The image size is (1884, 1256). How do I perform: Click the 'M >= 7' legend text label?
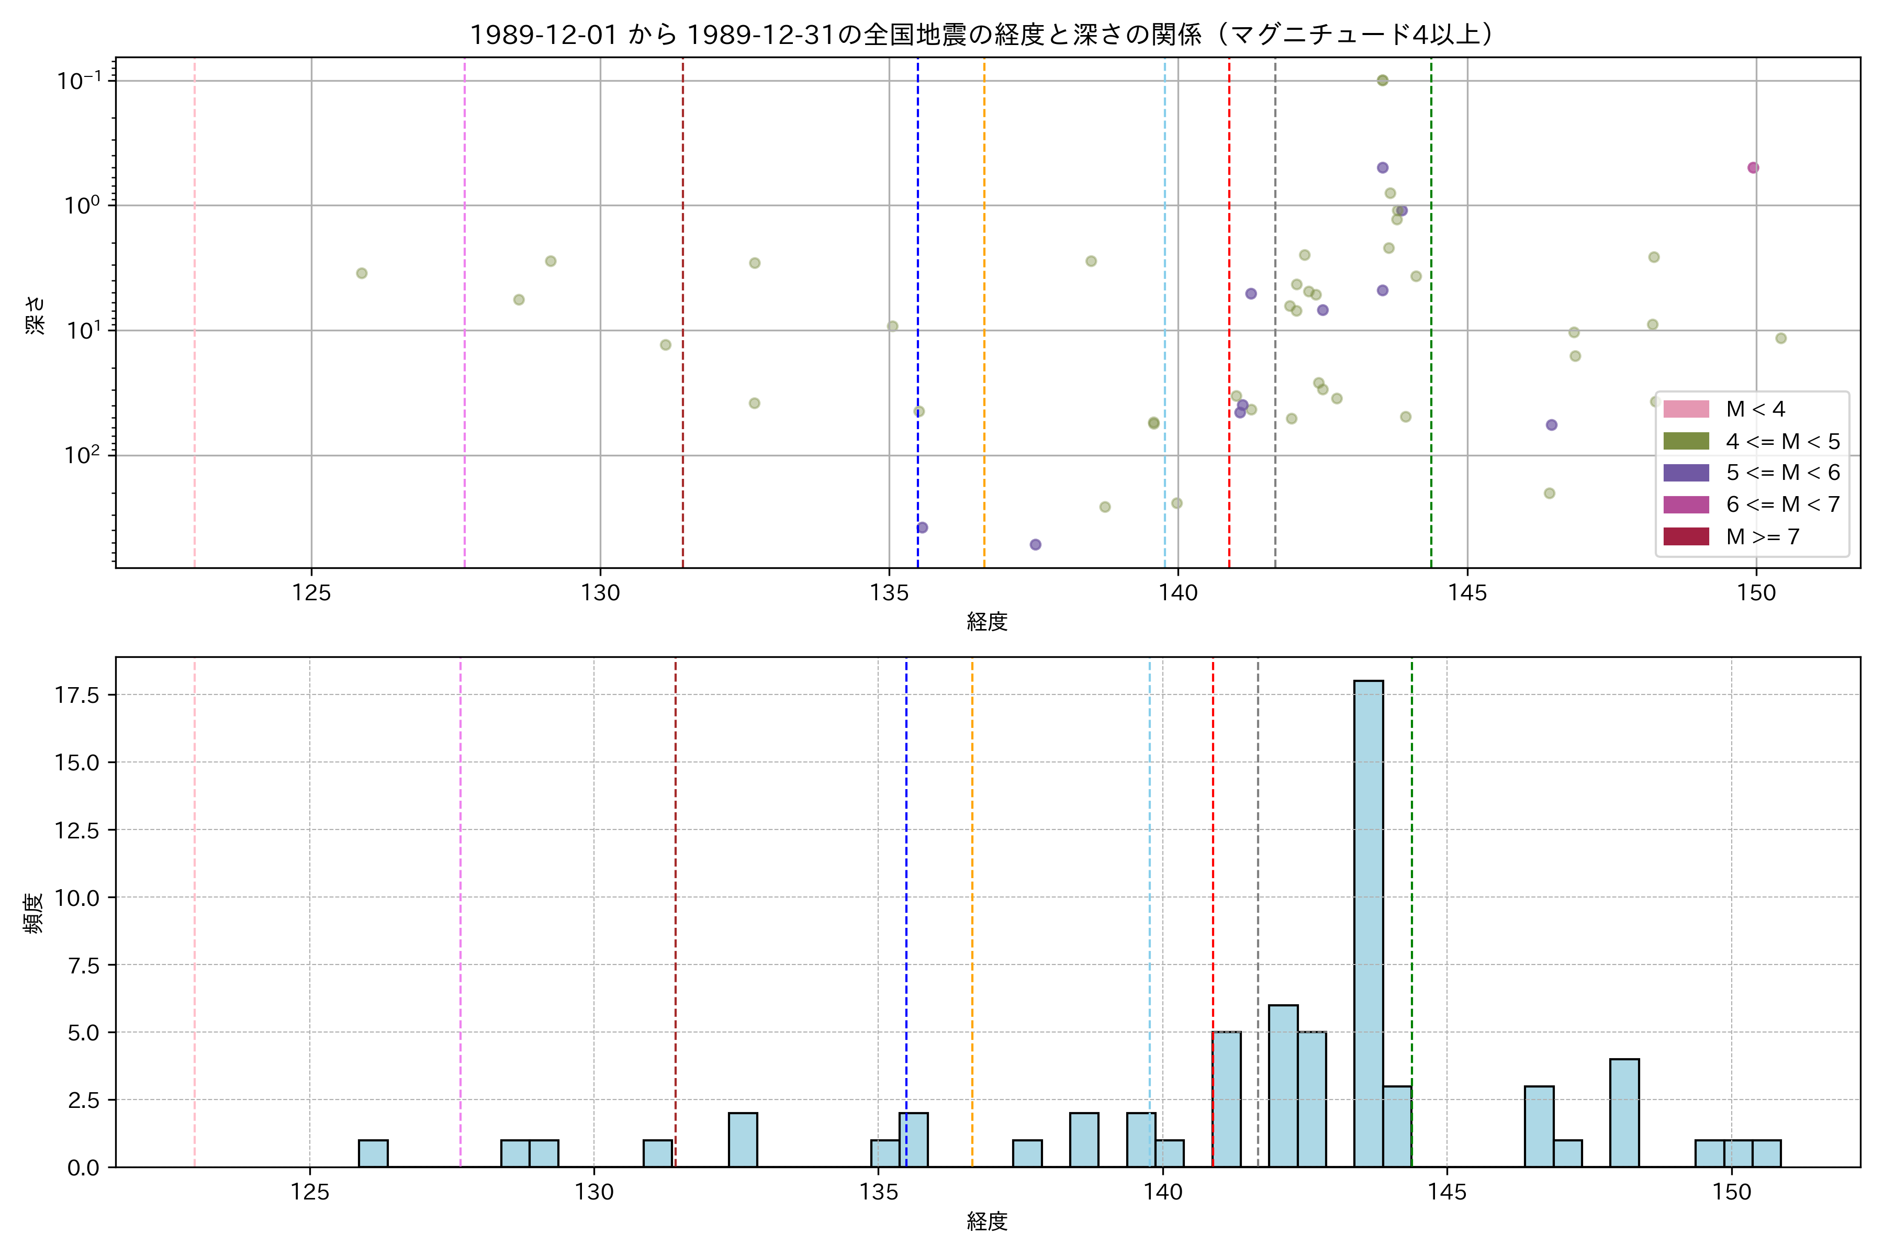(1762, 537)
